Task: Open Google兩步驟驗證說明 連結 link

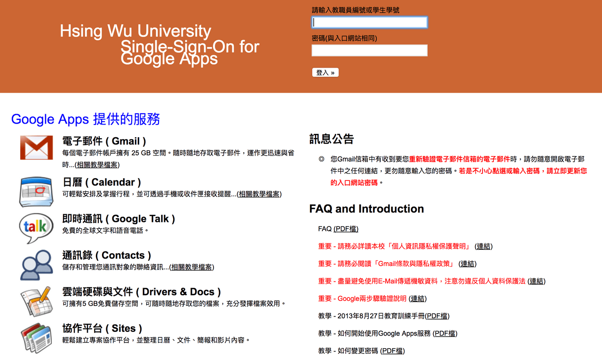Action: click(x=418, y=298)
